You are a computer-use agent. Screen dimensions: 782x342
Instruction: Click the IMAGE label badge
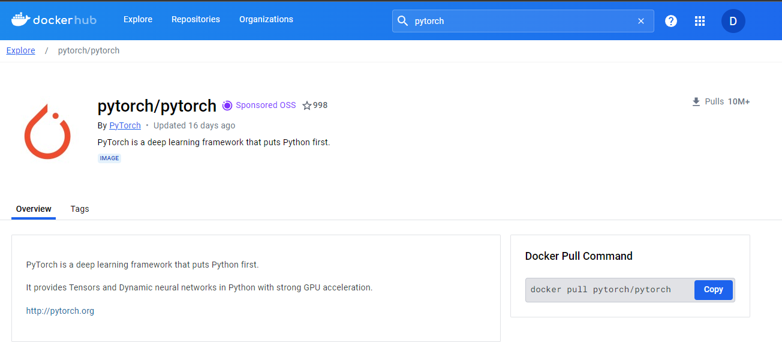(109, 158)
